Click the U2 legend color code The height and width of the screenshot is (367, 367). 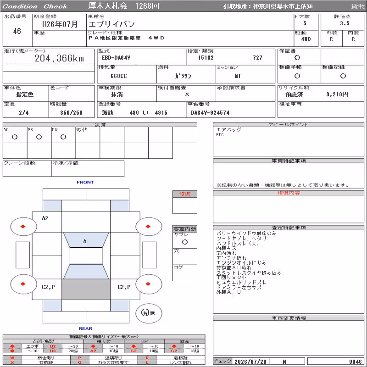[53, 346]
